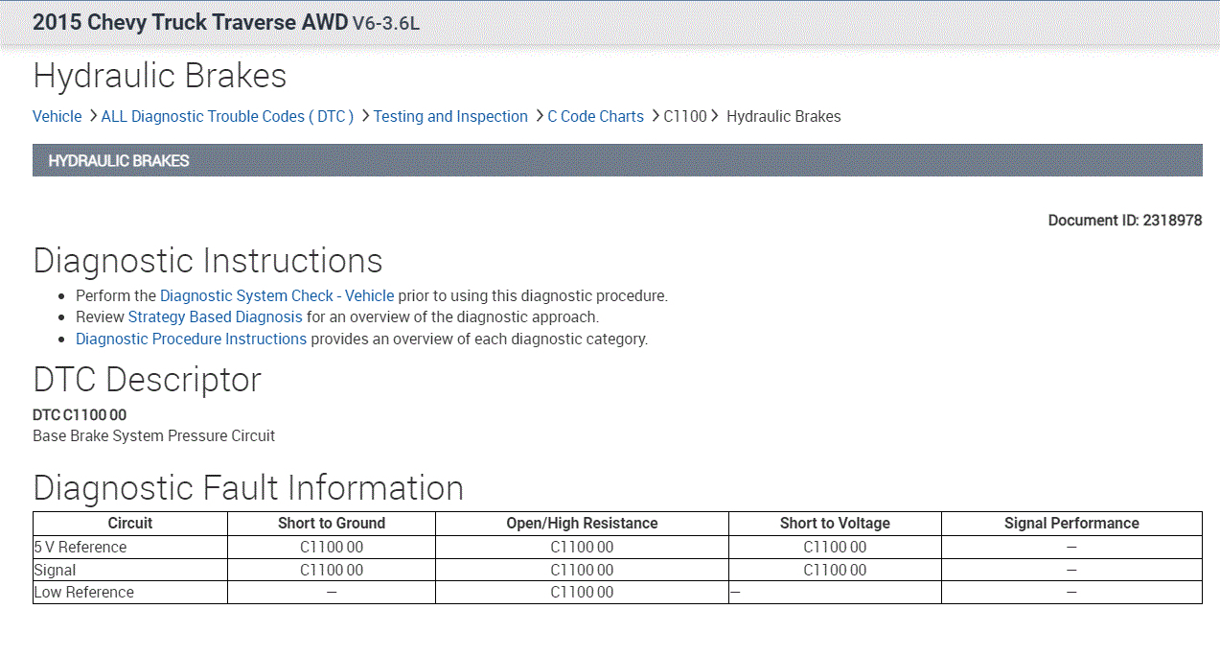Click Low Reference Open/High Resistance C1100 00
The height and width of the screenshot is (656, 1220).
(582, 592)
